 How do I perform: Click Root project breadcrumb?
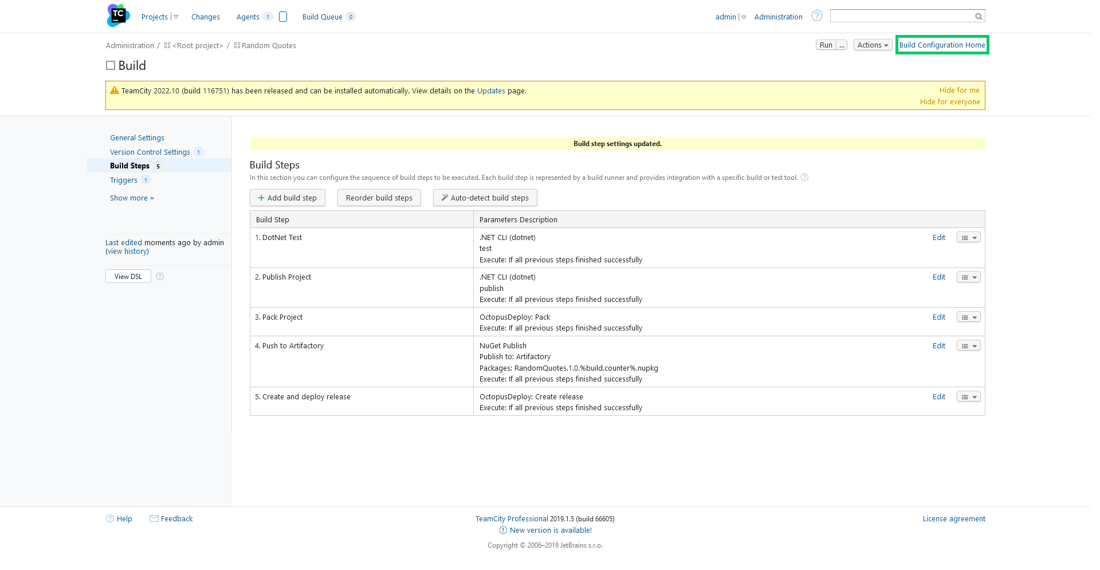coord(198,45)
